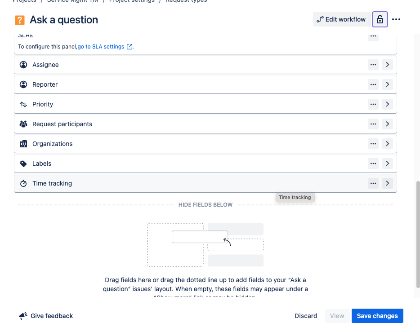Open the Reporter field options ellipsis

[373, 84]
